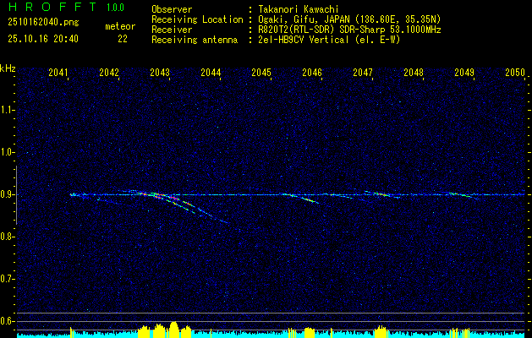The width and height of the screenshot is (532, 338).
Task: Click the 1.0 kHz frequency label
Action: 7,153
